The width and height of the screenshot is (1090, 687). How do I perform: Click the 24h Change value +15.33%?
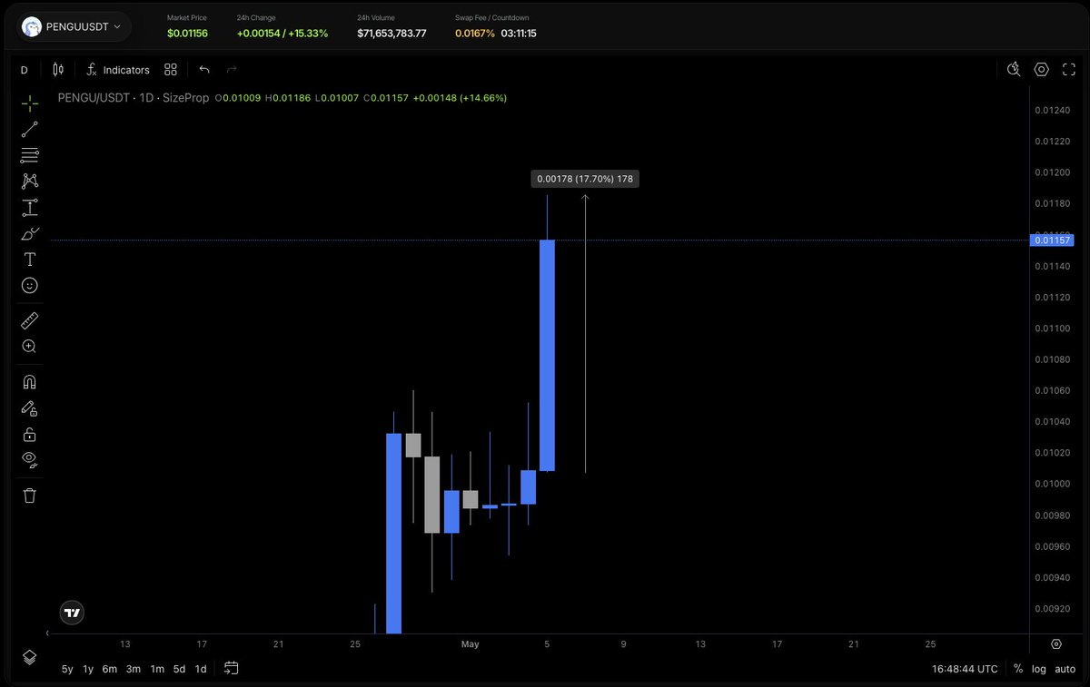(x=309, y=34)
